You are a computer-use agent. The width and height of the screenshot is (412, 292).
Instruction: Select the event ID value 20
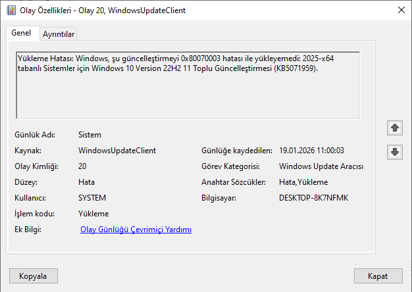pos(82,166)
